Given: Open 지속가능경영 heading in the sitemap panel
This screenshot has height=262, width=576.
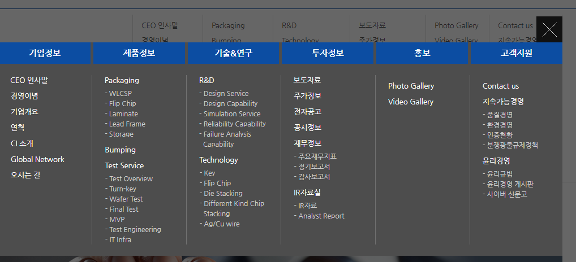Looking at the screenshot, I should pyautogui.click(x=503, y=102).
